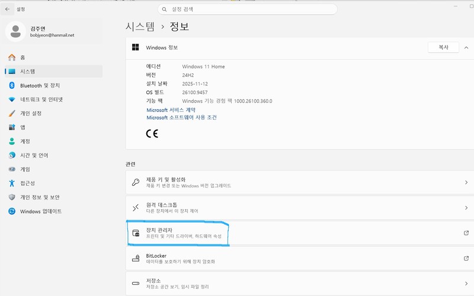Minimize the Settings window
474x296 pixels.
point(455,6)
